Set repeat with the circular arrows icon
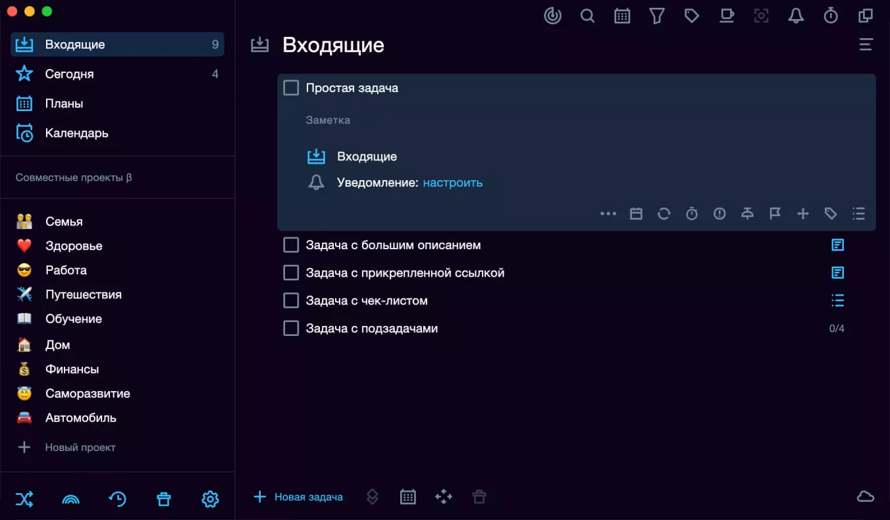The width and height of the screenshot is (890, 520). tap(664, 214)
